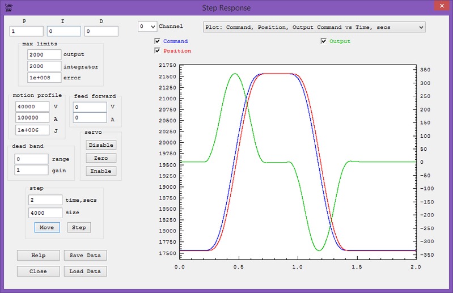Select the step size input field
The width and height of the screenshot is (453, 293).
[45, 213]
